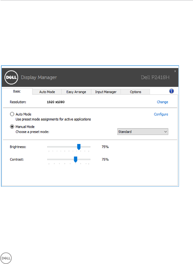This screenshot has height=264, width=193.
Task: Close the Display Manager window
Action: point(175,71)
